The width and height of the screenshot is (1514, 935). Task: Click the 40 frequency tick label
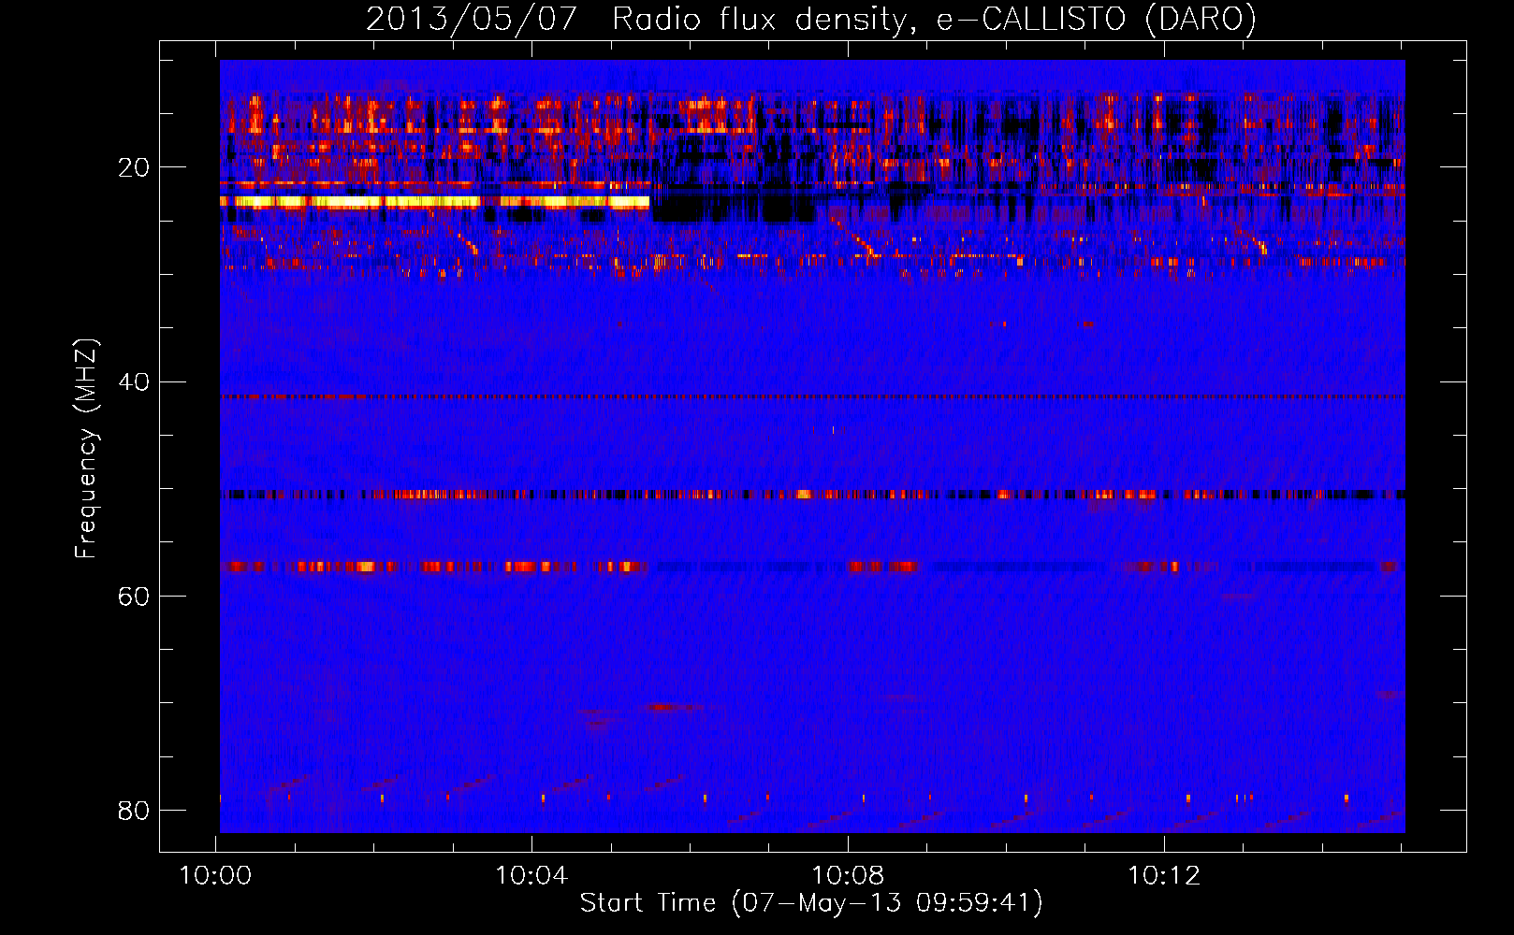[134, 381]
